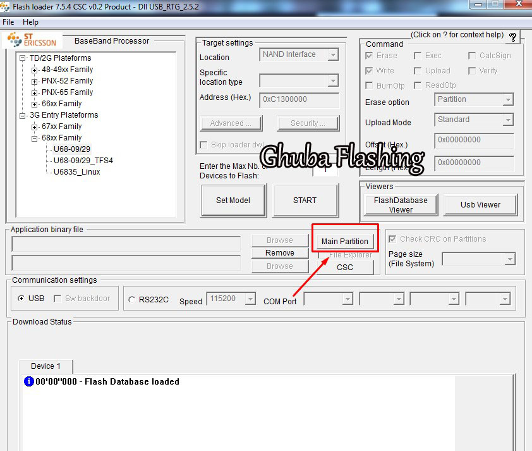
Task: Select U68-09/29 in the tree
Action: click(72, 149)
